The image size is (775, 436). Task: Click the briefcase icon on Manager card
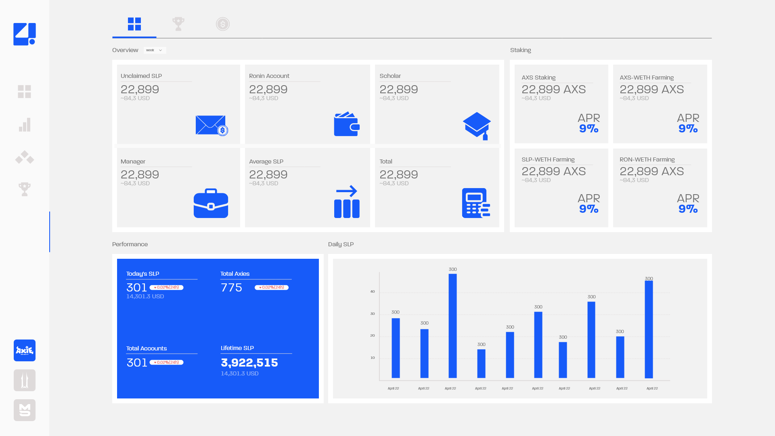(211, 203)
